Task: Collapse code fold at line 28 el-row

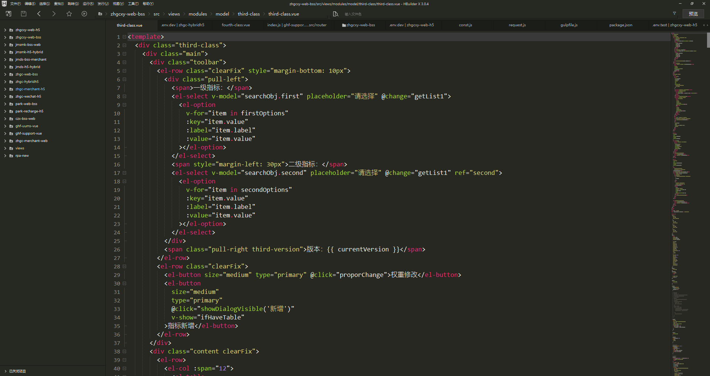Action: point(125,267)
